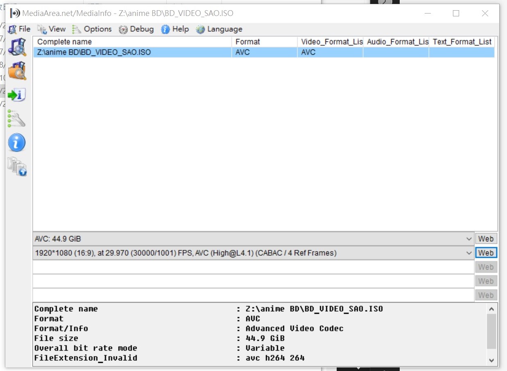Click the scroll up arrow in details pane
Viewport: 507px width, 371px height.
click(x=492, y=309)
